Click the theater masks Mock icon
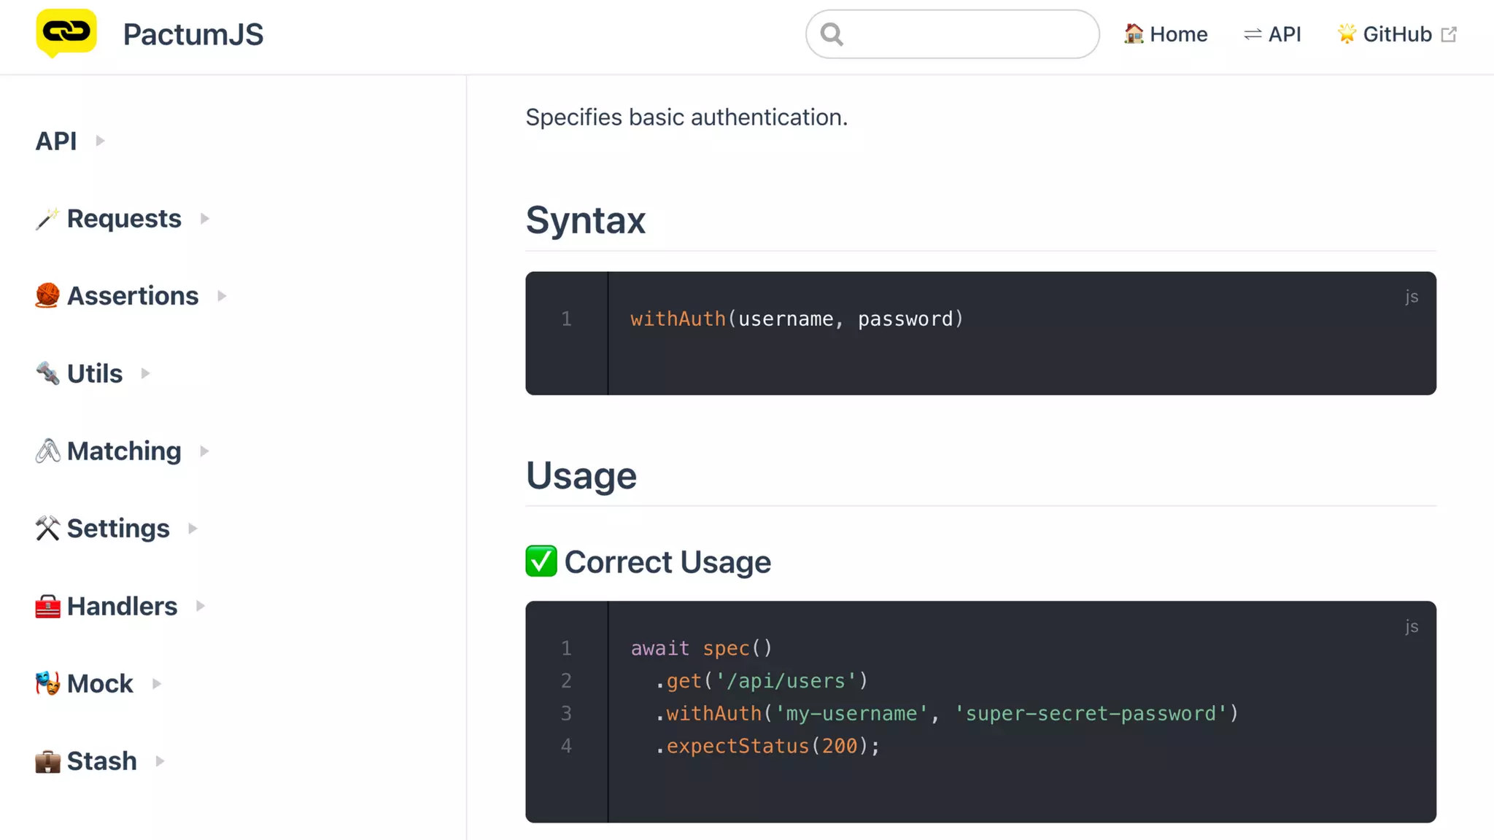This screenshot has width=1494, height=840. tap(47, 684)
